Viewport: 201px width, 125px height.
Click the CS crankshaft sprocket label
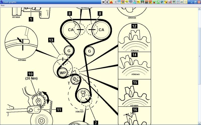tap(83, 92)
